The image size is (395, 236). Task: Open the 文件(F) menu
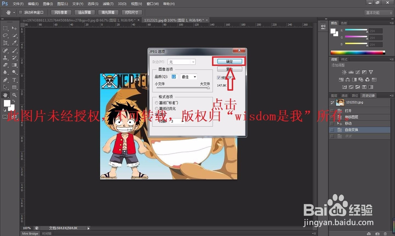pyautogui.click(x=18, y=4)
